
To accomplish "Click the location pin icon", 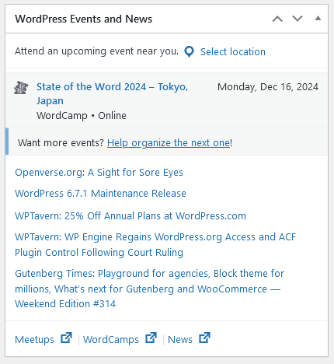I will 189,52.
